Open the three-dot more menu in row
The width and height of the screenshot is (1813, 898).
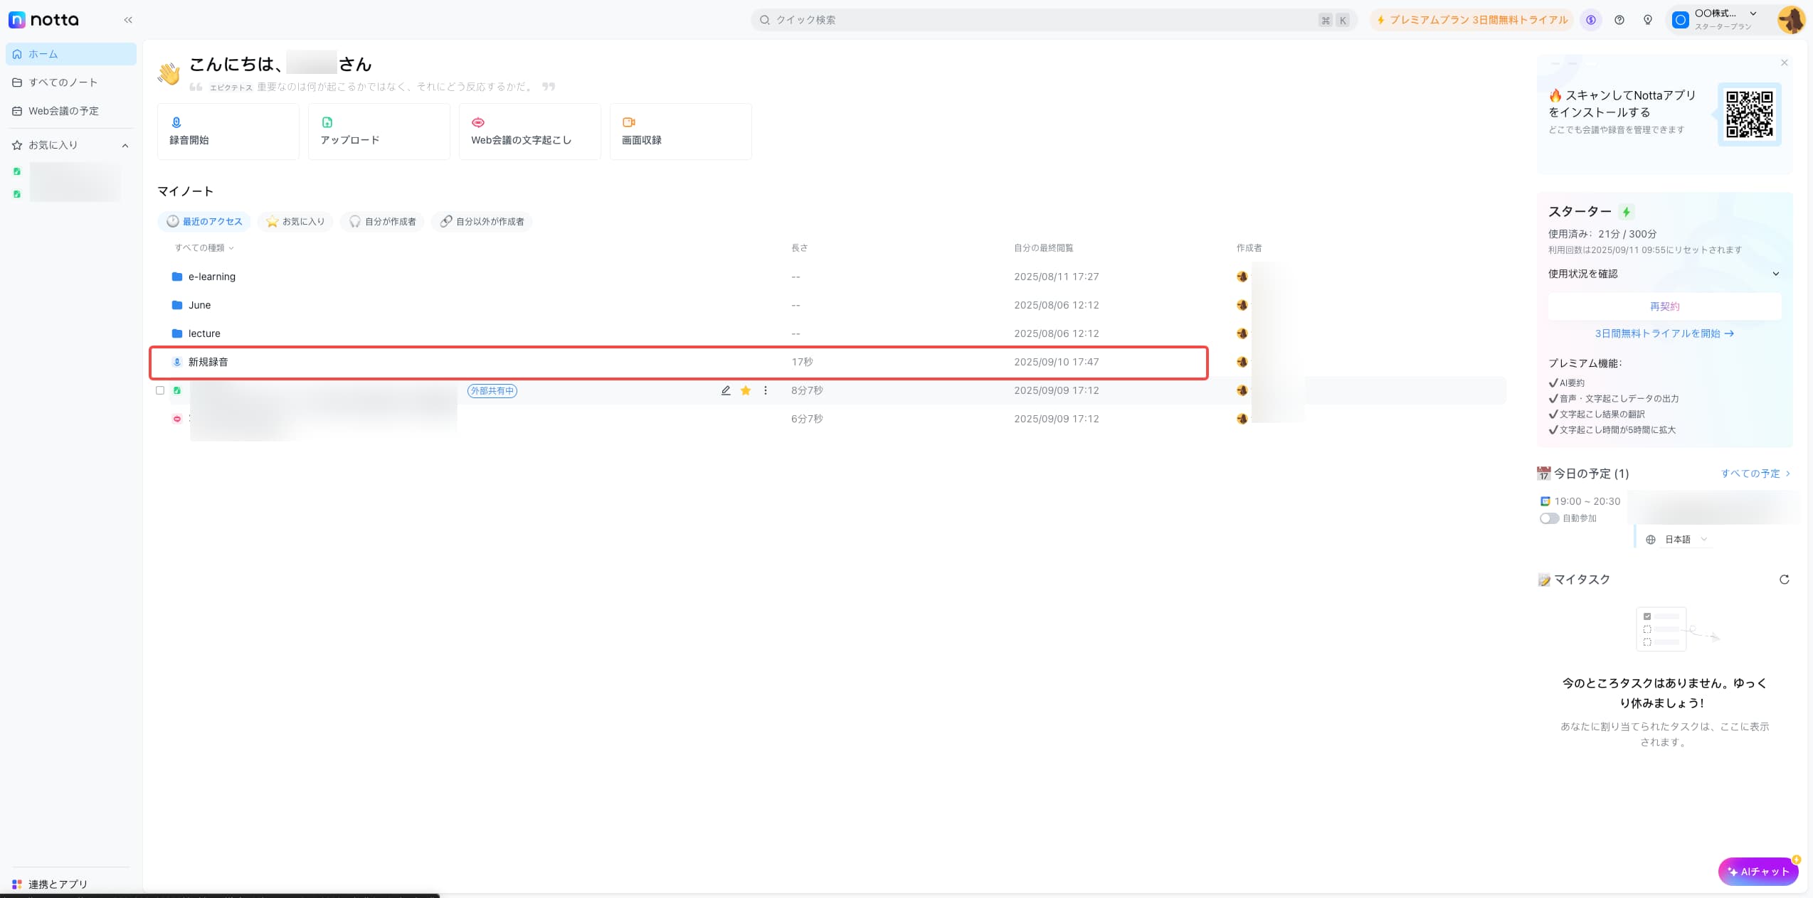point(766,390)
